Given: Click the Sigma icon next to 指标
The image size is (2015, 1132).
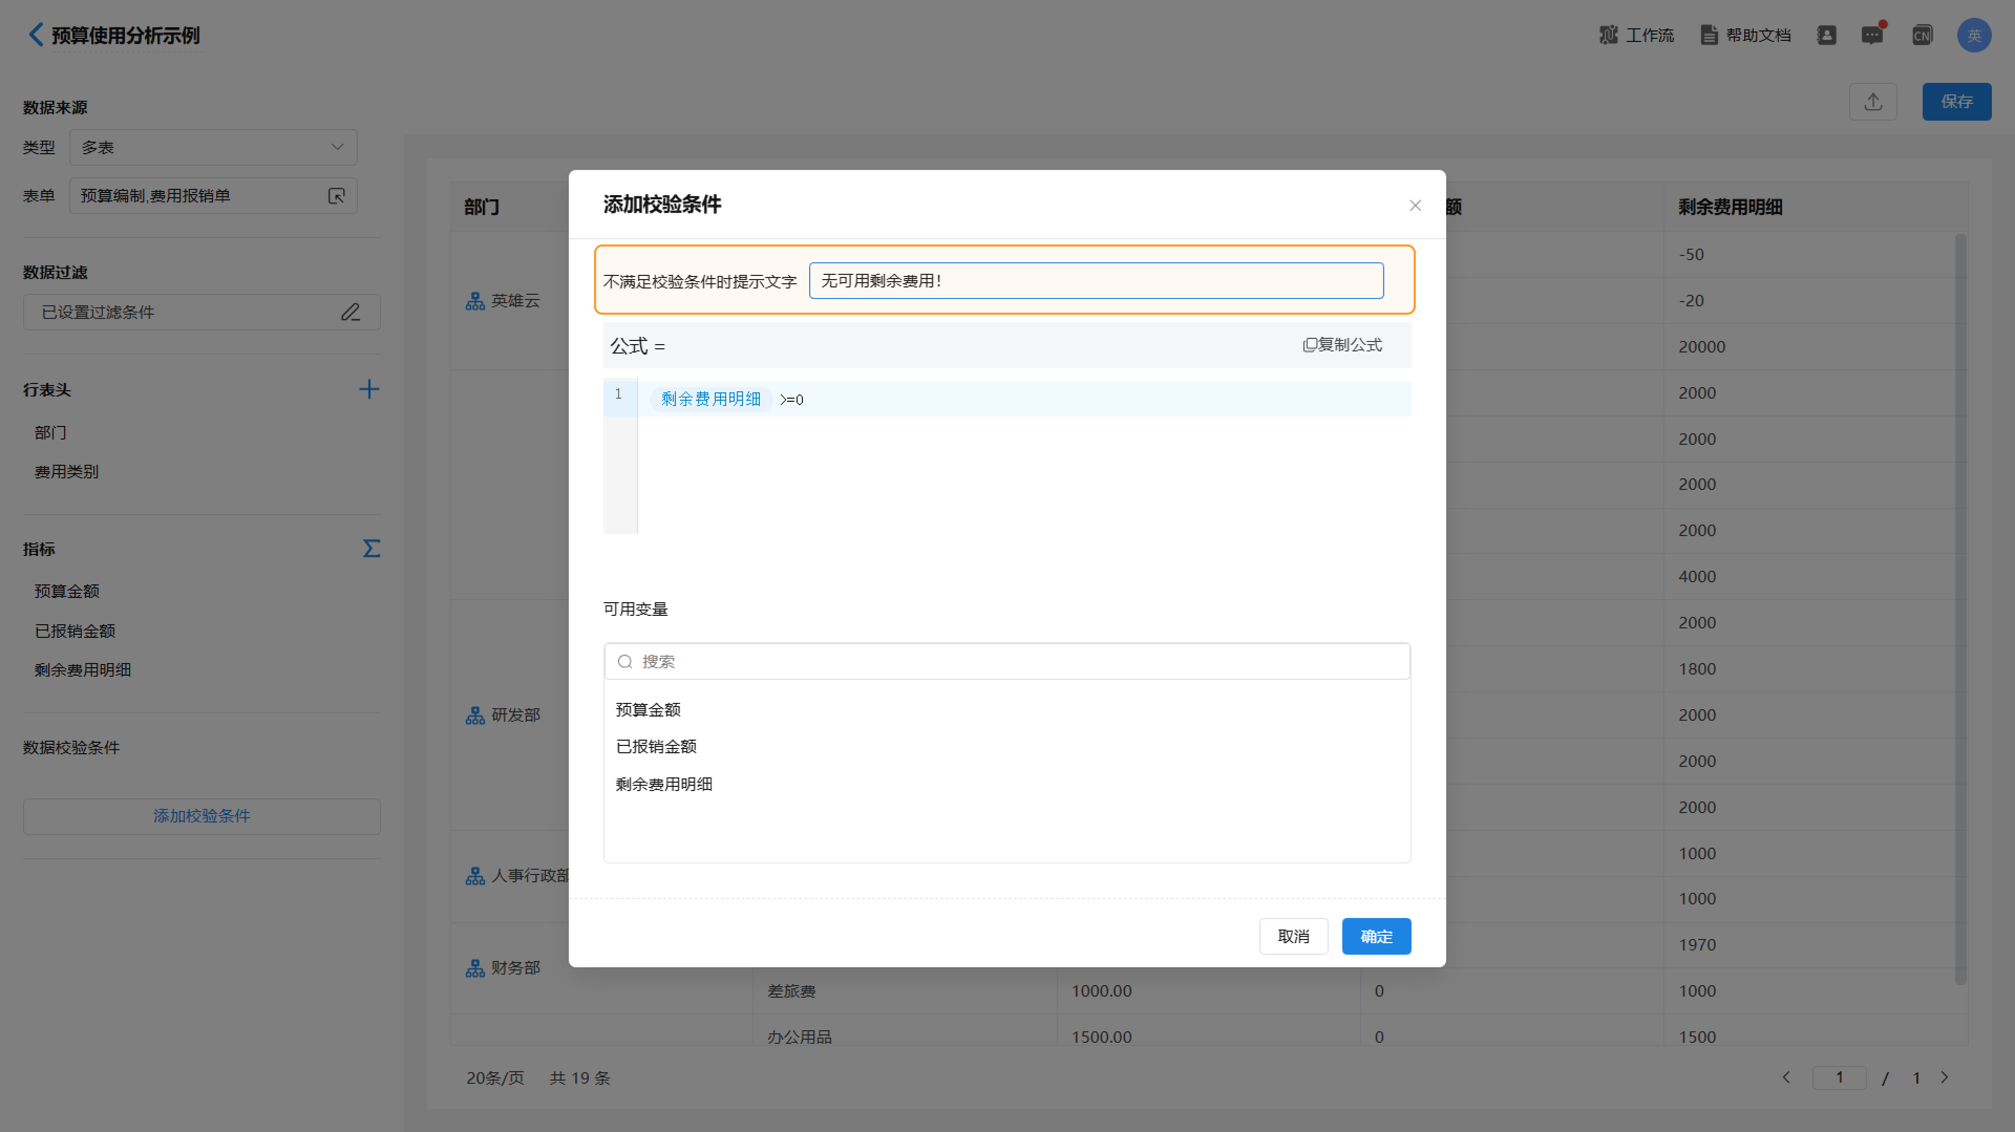Looking at the screenshot, I should [x=372, y=548].
